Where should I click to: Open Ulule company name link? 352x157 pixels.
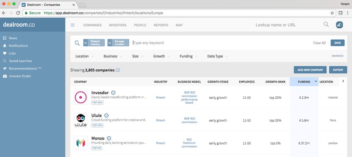click(96, 116)
